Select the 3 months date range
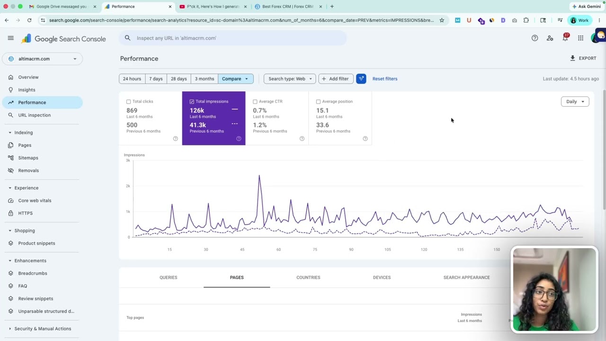This screenshot has width=606, height=341. click(x=205, y=79)
